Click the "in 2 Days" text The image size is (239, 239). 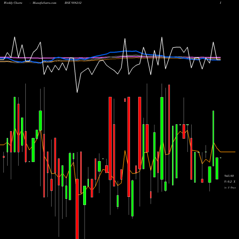(x=230, y=187)
